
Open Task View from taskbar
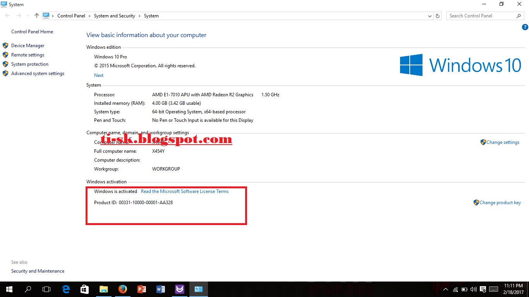[x=46, y=289]
